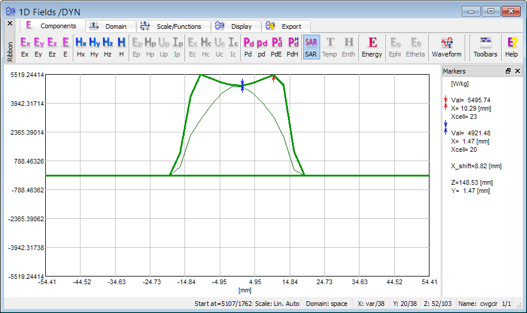
Task: Display the Pd power density
Action: coord(248,46)
